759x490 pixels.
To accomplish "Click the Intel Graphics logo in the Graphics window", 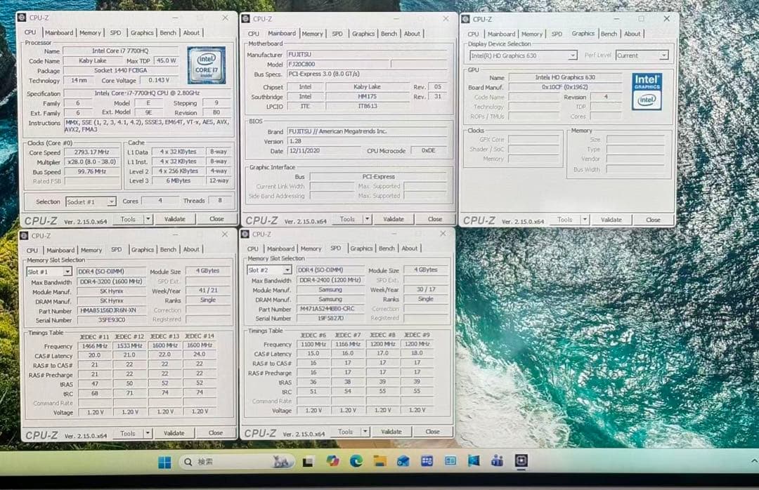I will [x=647, y=91].
